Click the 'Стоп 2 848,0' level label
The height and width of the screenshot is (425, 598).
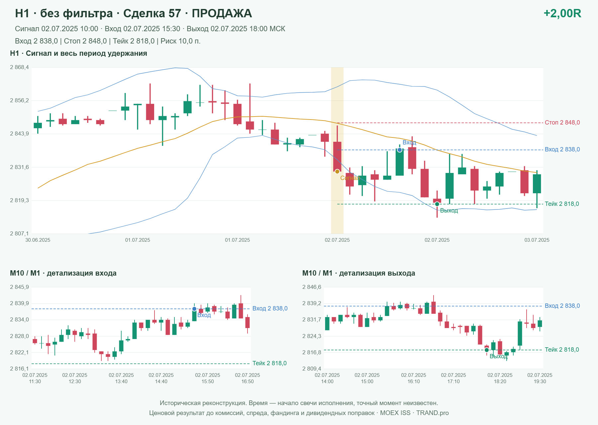pos(562,123)
